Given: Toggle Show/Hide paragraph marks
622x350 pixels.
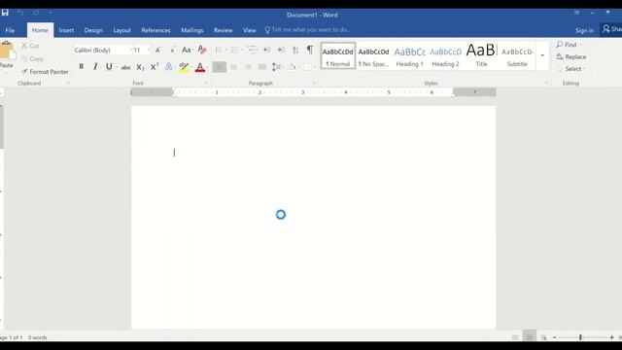Looking at the screenshot, I should tap(310, 50).
